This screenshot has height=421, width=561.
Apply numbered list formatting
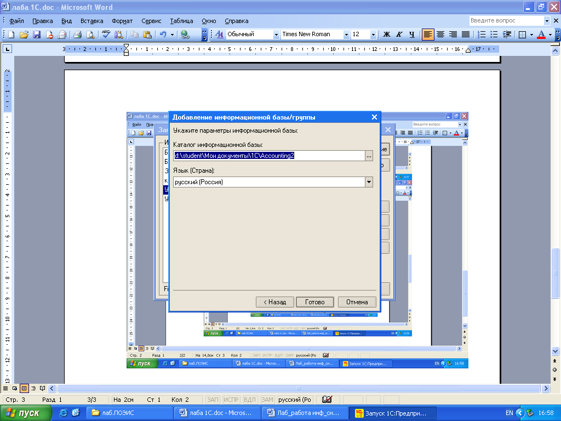482,35
